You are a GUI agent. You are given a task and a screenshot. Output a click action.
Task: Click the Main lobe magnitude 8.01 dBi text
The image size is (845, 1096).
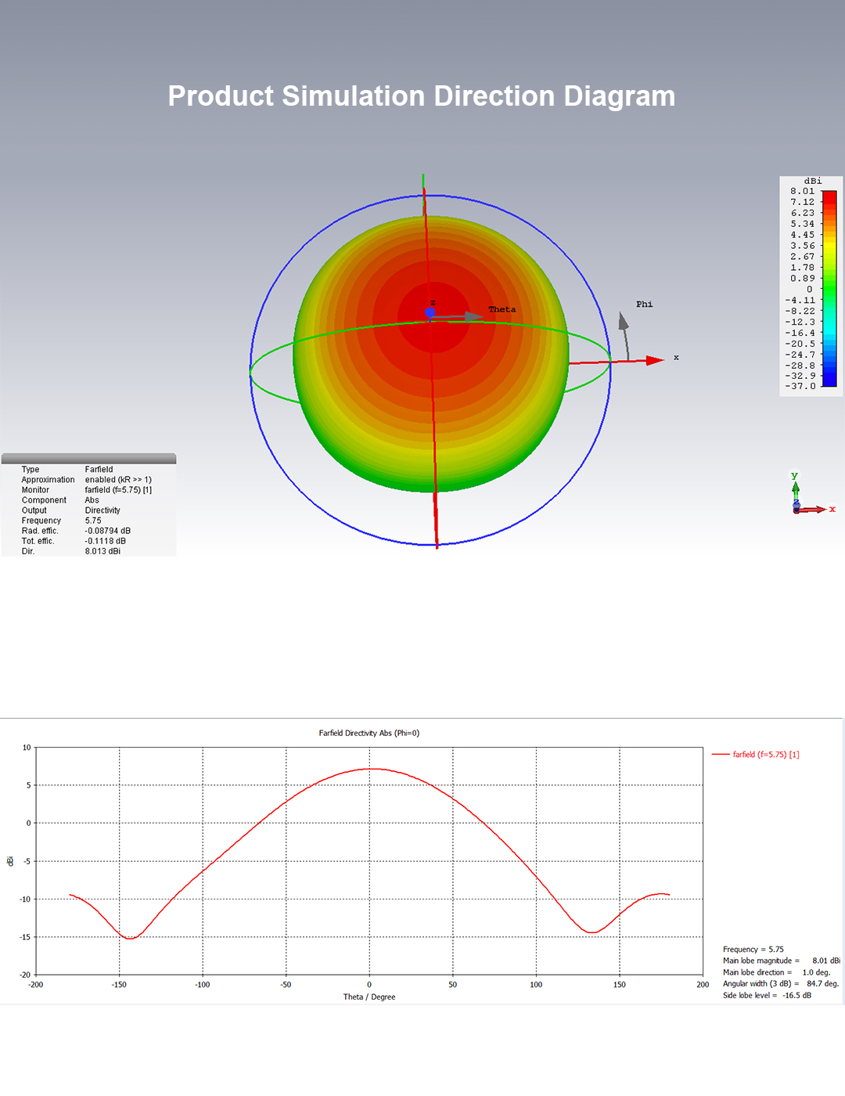781,961
